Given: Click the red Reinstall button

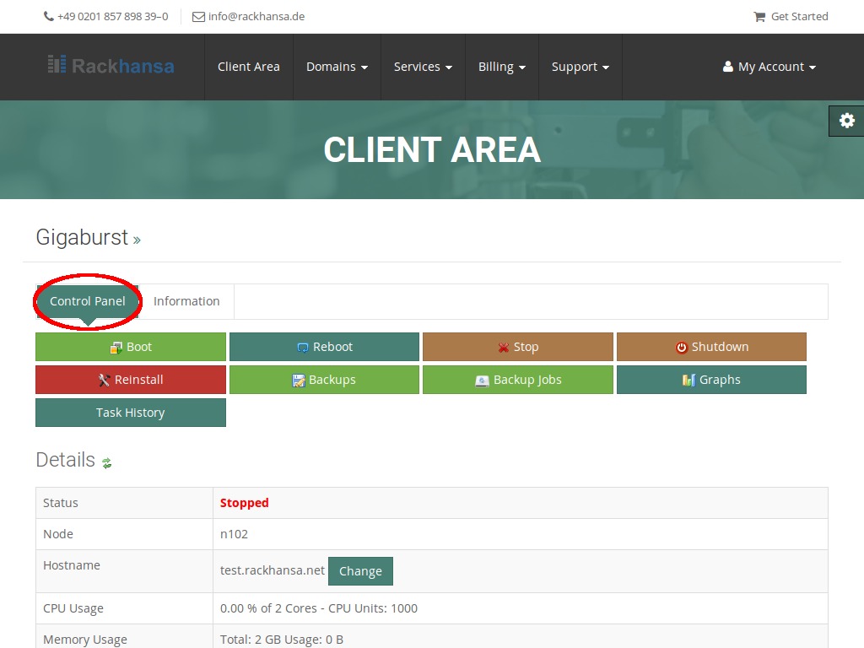Looking at the screenshot, I should (131, 380).
